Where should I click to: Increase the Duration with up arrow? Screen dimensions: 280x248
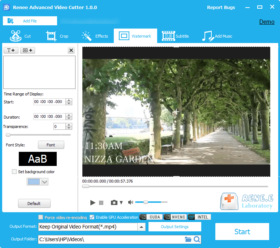point(69,115)
